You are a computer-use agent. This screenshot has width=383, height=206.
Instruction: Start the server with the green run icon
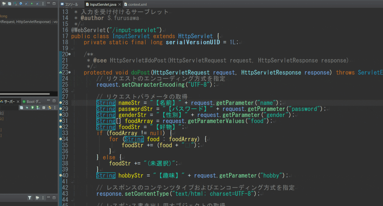32,108
